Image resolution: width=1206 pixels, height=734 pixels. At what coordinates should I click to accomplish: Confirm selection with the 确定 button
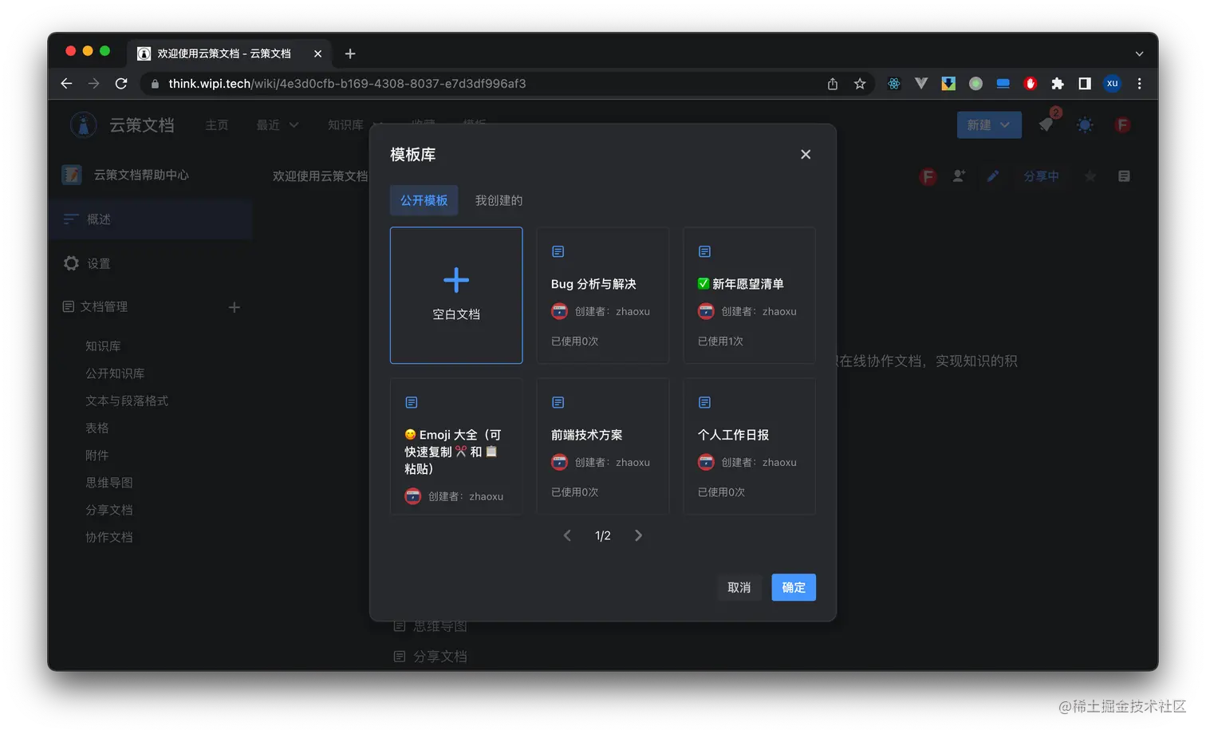tap(793, 587)
